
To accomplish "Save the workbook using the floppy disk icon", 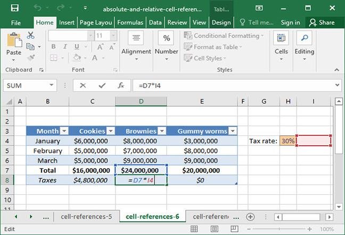I will [x=15, y=8].
